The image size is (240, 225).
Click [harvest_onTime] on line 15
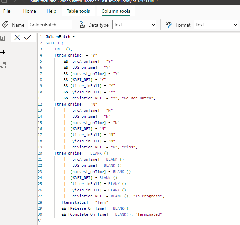[88, 123]
